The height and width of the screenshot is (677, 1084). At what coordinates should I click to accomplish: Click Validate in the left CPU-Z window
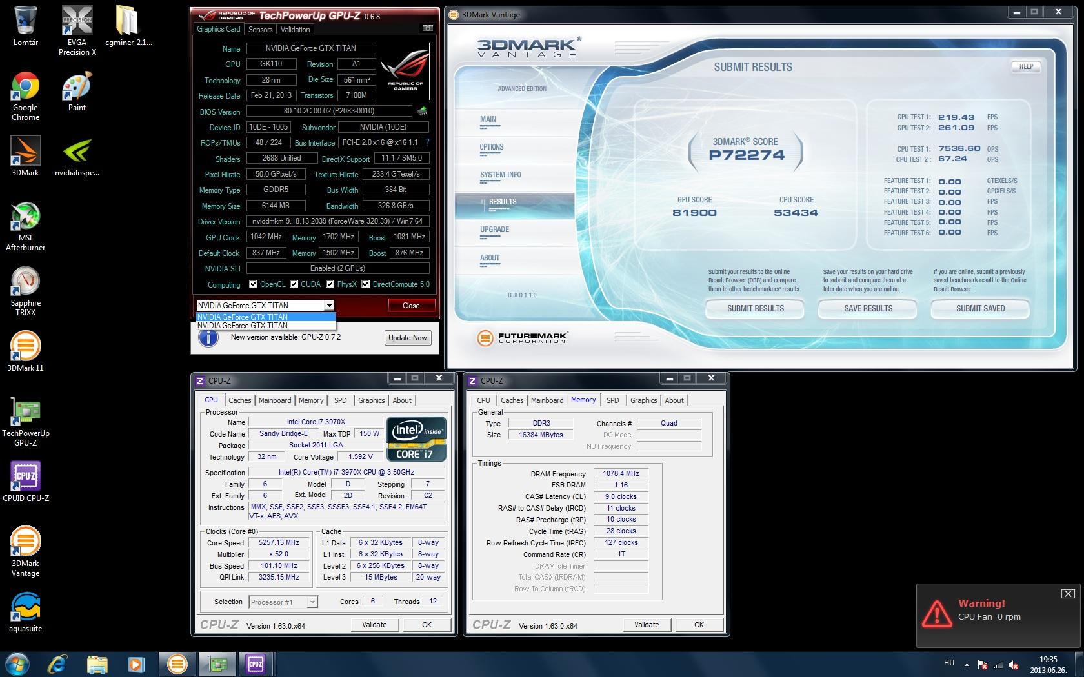point(374,625)
